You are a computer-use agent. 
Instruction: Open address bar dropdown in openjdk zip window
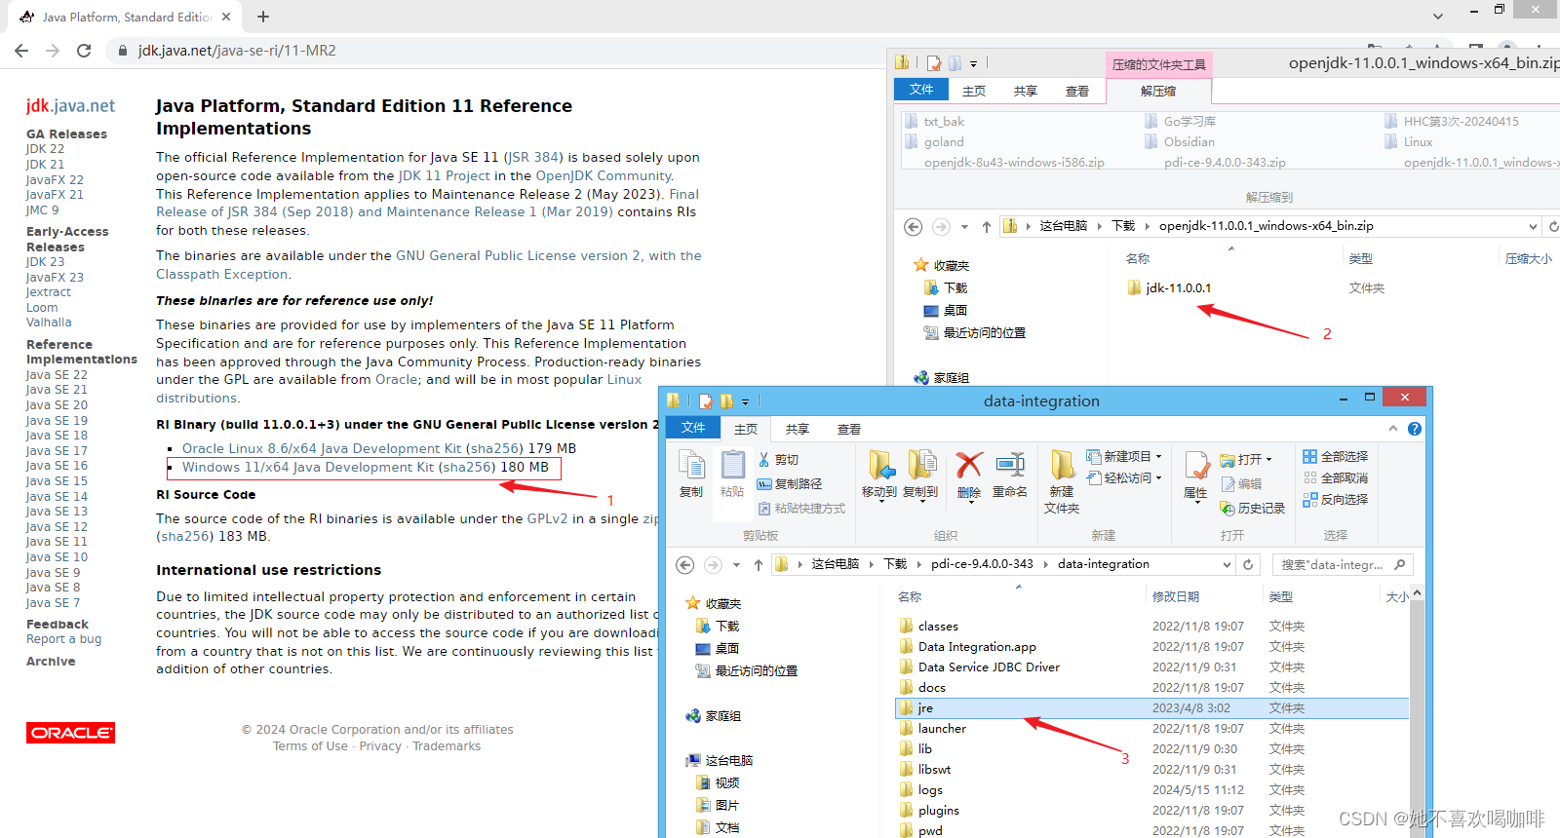1533,226
